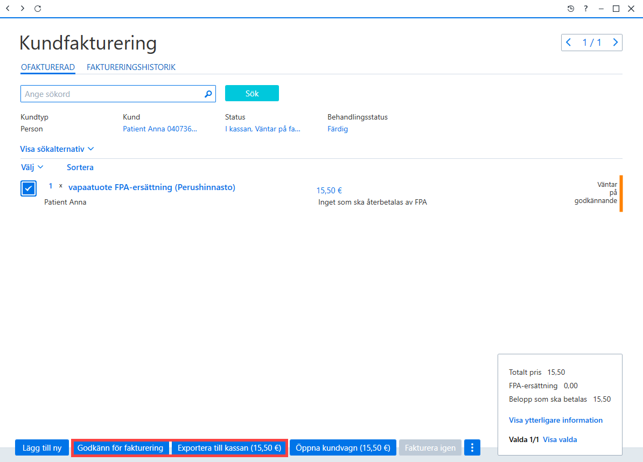Screen dimensions: 643x462
Task: Click Inget som ska återbetalas av FPA text
Action: tap(372, 202)
